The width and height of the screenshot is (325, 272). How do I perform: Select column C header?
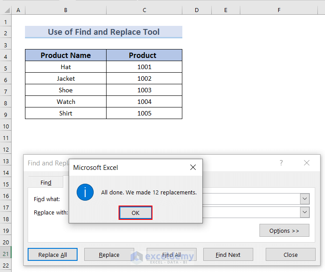click(144, 10)
